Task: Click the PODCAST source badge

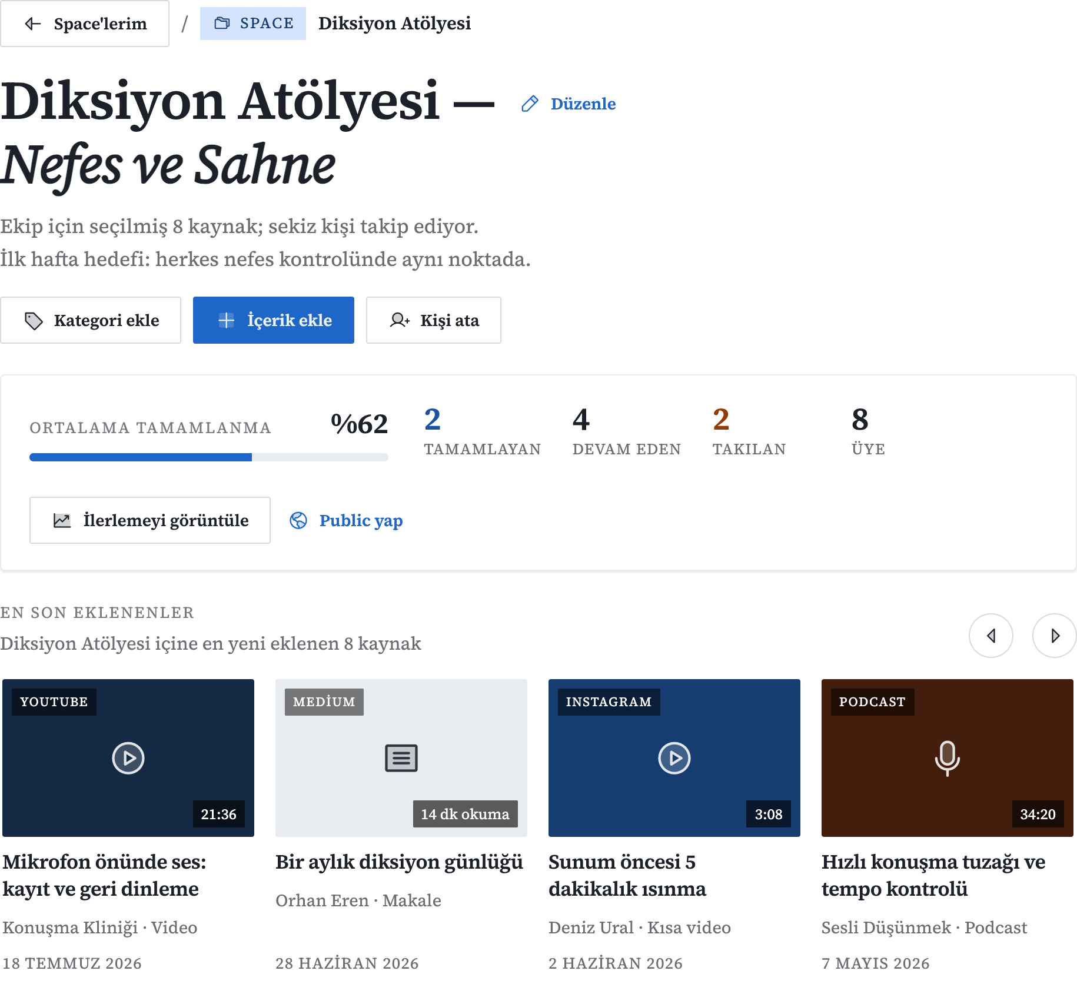Action: coord(873,702)
